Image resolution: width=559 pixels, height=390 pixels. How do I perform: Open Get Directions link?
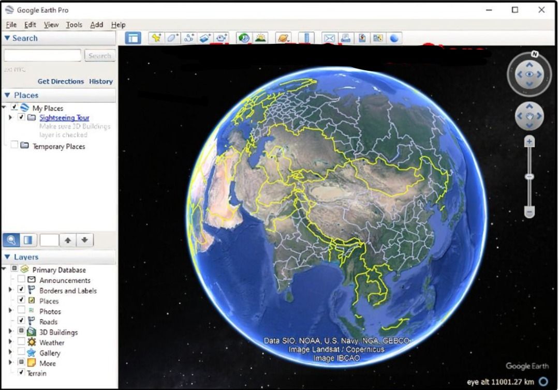click(61, 81)
